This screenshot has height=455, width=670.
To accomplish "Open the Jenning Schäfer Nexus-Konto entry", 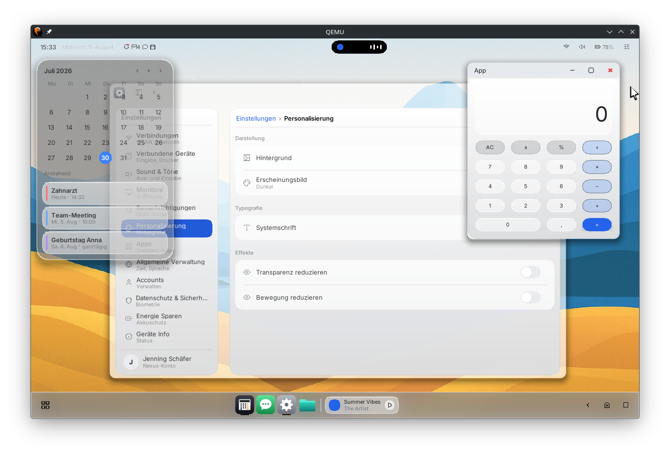I will 167,362.
